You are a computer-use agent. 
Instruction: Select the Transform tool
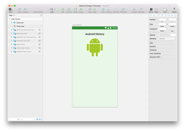69,9
